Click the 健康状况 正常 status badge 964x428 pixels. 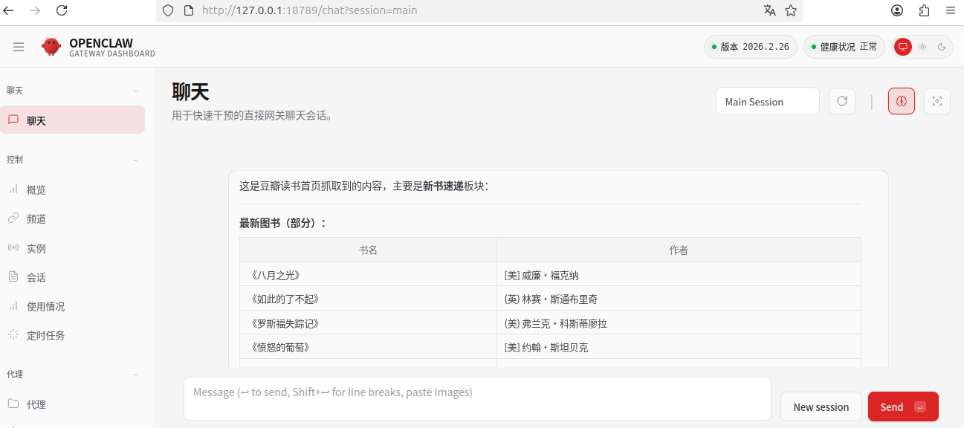coord(844,47)
